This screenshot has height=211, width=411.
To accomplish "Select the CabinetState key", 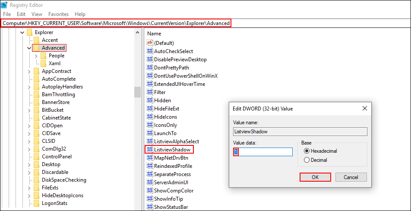I will coord(57,118).
